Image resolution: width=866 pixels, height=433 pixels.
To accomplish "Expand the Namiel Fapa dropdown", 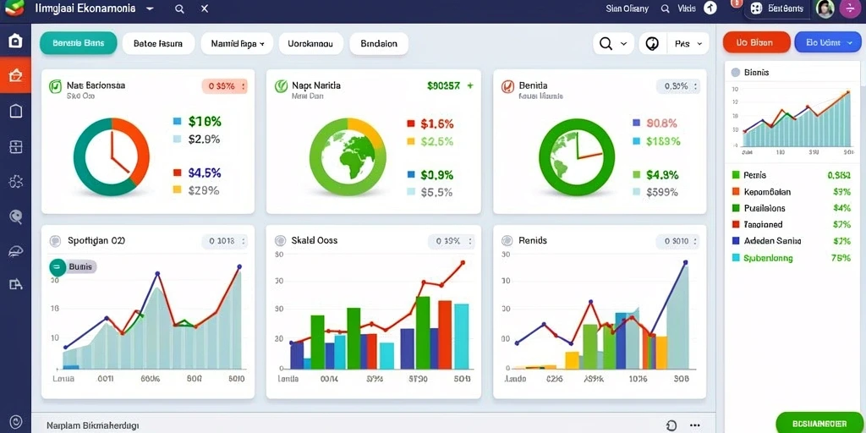I will click(x=237, y=43).
